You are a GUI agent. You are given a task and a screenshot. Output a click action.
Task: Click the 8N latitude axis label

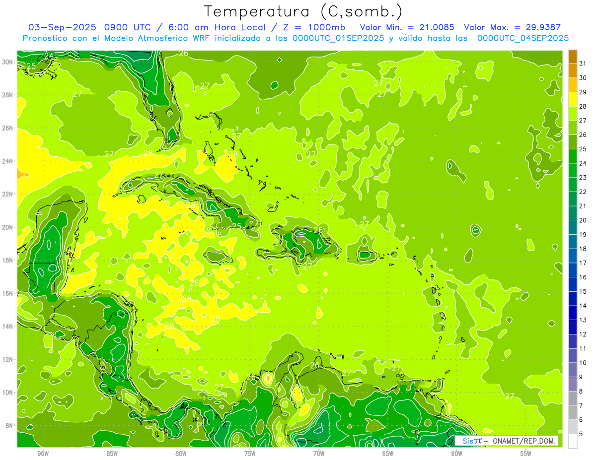pos(9,425)
